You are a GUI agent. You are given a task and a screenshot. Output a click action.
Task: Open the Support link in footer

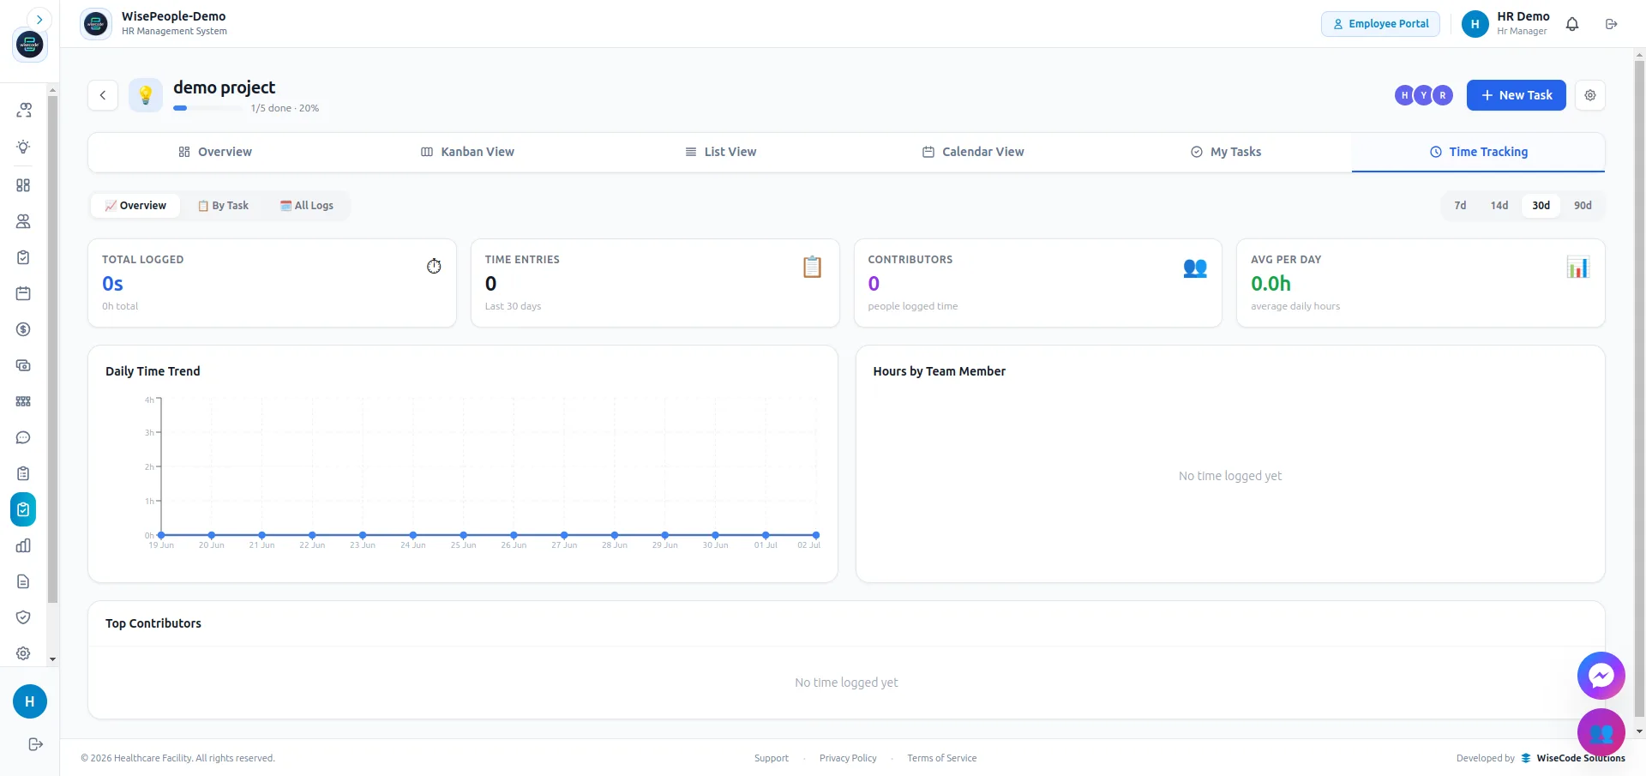pos(772,758)
